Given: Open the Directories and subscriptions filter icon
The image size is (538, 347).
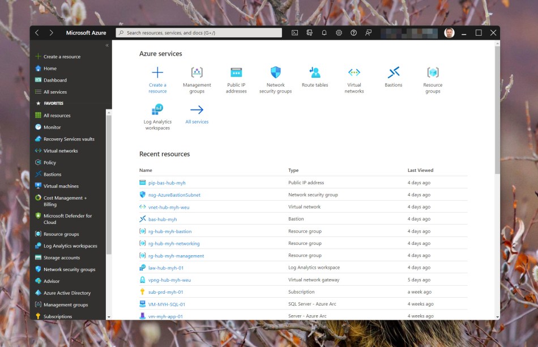Looking at the screenshot, I should [309, 33].
